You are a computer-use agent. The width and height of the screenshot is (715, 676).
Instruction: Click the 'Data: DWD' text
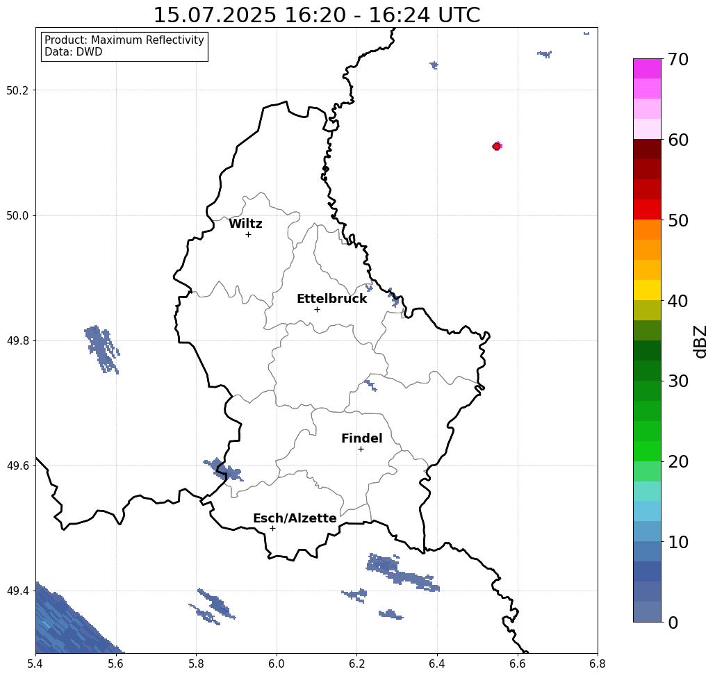tap(74, 52)
